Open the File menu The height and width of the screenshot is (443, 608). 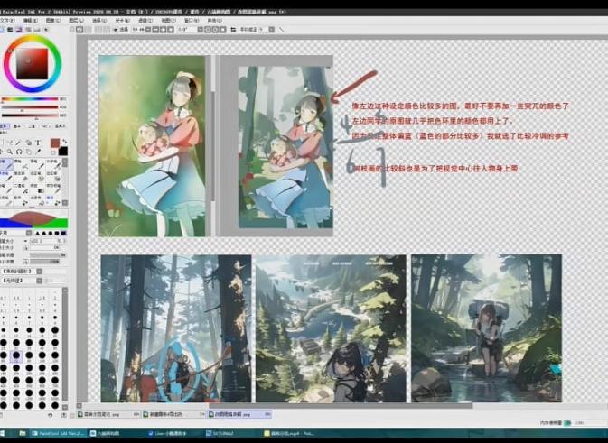coord(7,19)
